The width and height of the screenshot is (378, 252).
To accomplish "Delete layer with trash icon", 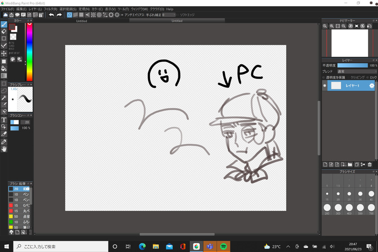I will (369, 165).
